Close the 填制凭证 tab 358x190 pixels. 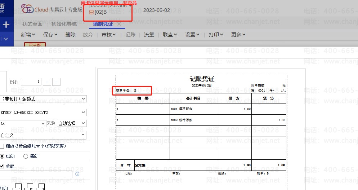coord(119,24)
